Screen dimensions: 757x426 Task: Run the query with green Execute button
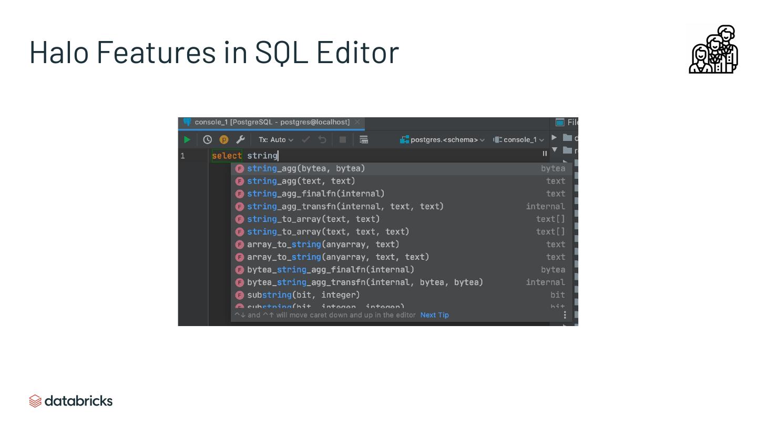[187, 139]
